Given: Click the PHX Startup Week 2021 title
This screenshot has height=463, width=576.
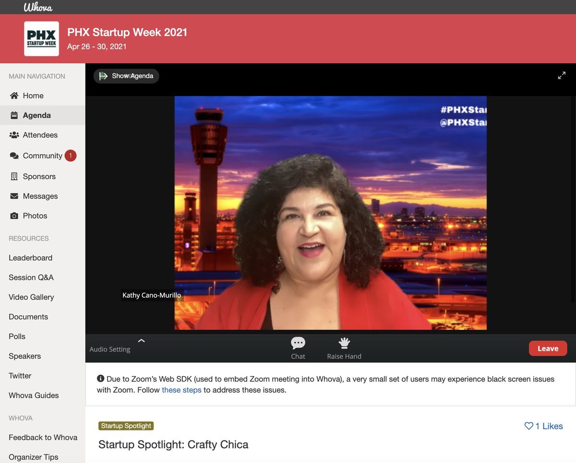Looking at the screenshot, I should [x=127, y=32].
